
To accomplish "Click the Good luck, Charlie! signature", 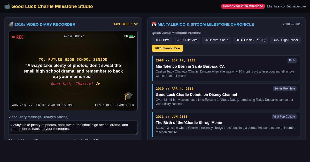I will click(73, 84).
